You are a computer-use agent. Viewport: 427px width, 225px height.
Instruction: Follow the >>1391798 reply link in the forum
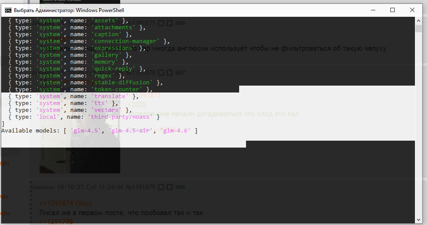56,222
